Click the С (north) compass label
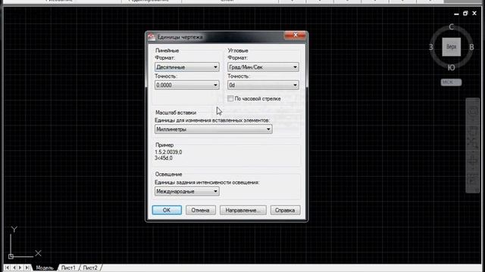 coord(452,27)
